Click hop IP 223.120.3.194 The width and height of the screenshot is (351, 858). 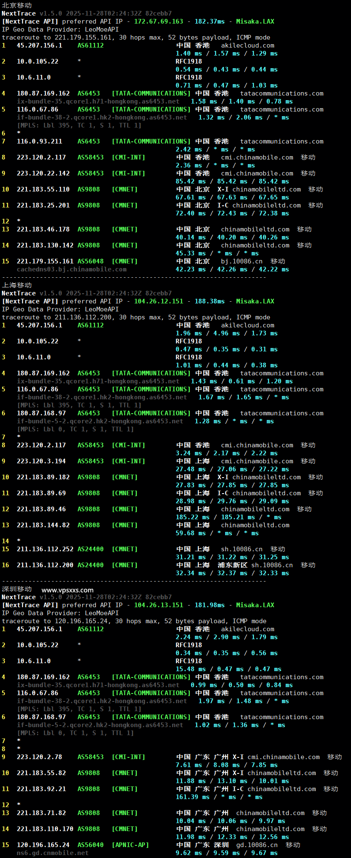(41, 461)
